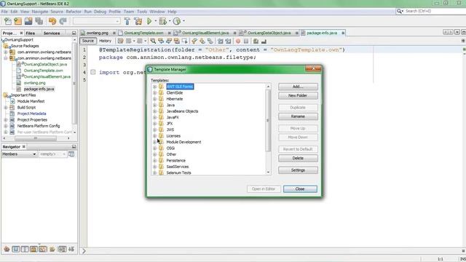Click the Add... button in Template Manager
The image size is (466, 262).
point(298,87)
